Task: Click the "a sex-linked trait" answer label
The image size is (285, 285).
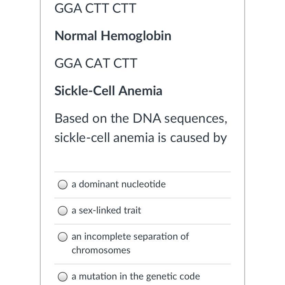Action: click(106, 210)
